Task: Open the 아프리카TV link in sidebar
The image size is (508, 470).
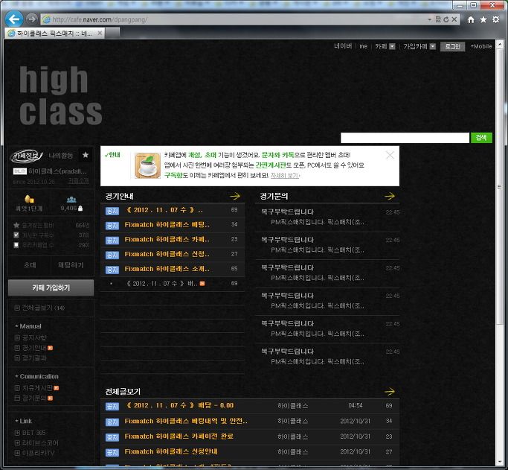Action: [38, 453]
